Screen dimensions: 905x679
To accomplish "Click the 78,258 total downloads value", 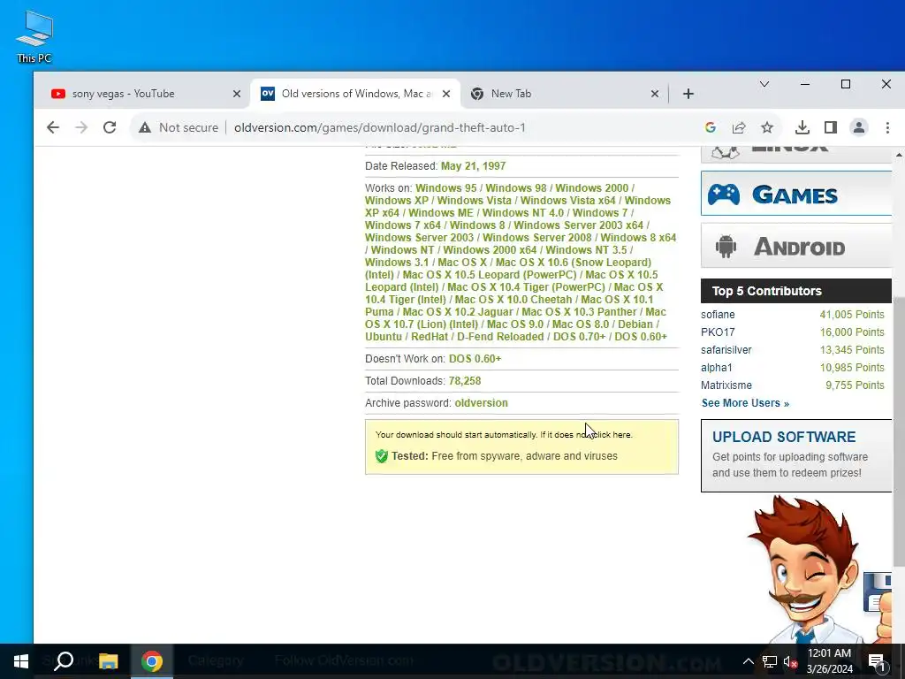I will pyautogui.click(x=465, y=381).
